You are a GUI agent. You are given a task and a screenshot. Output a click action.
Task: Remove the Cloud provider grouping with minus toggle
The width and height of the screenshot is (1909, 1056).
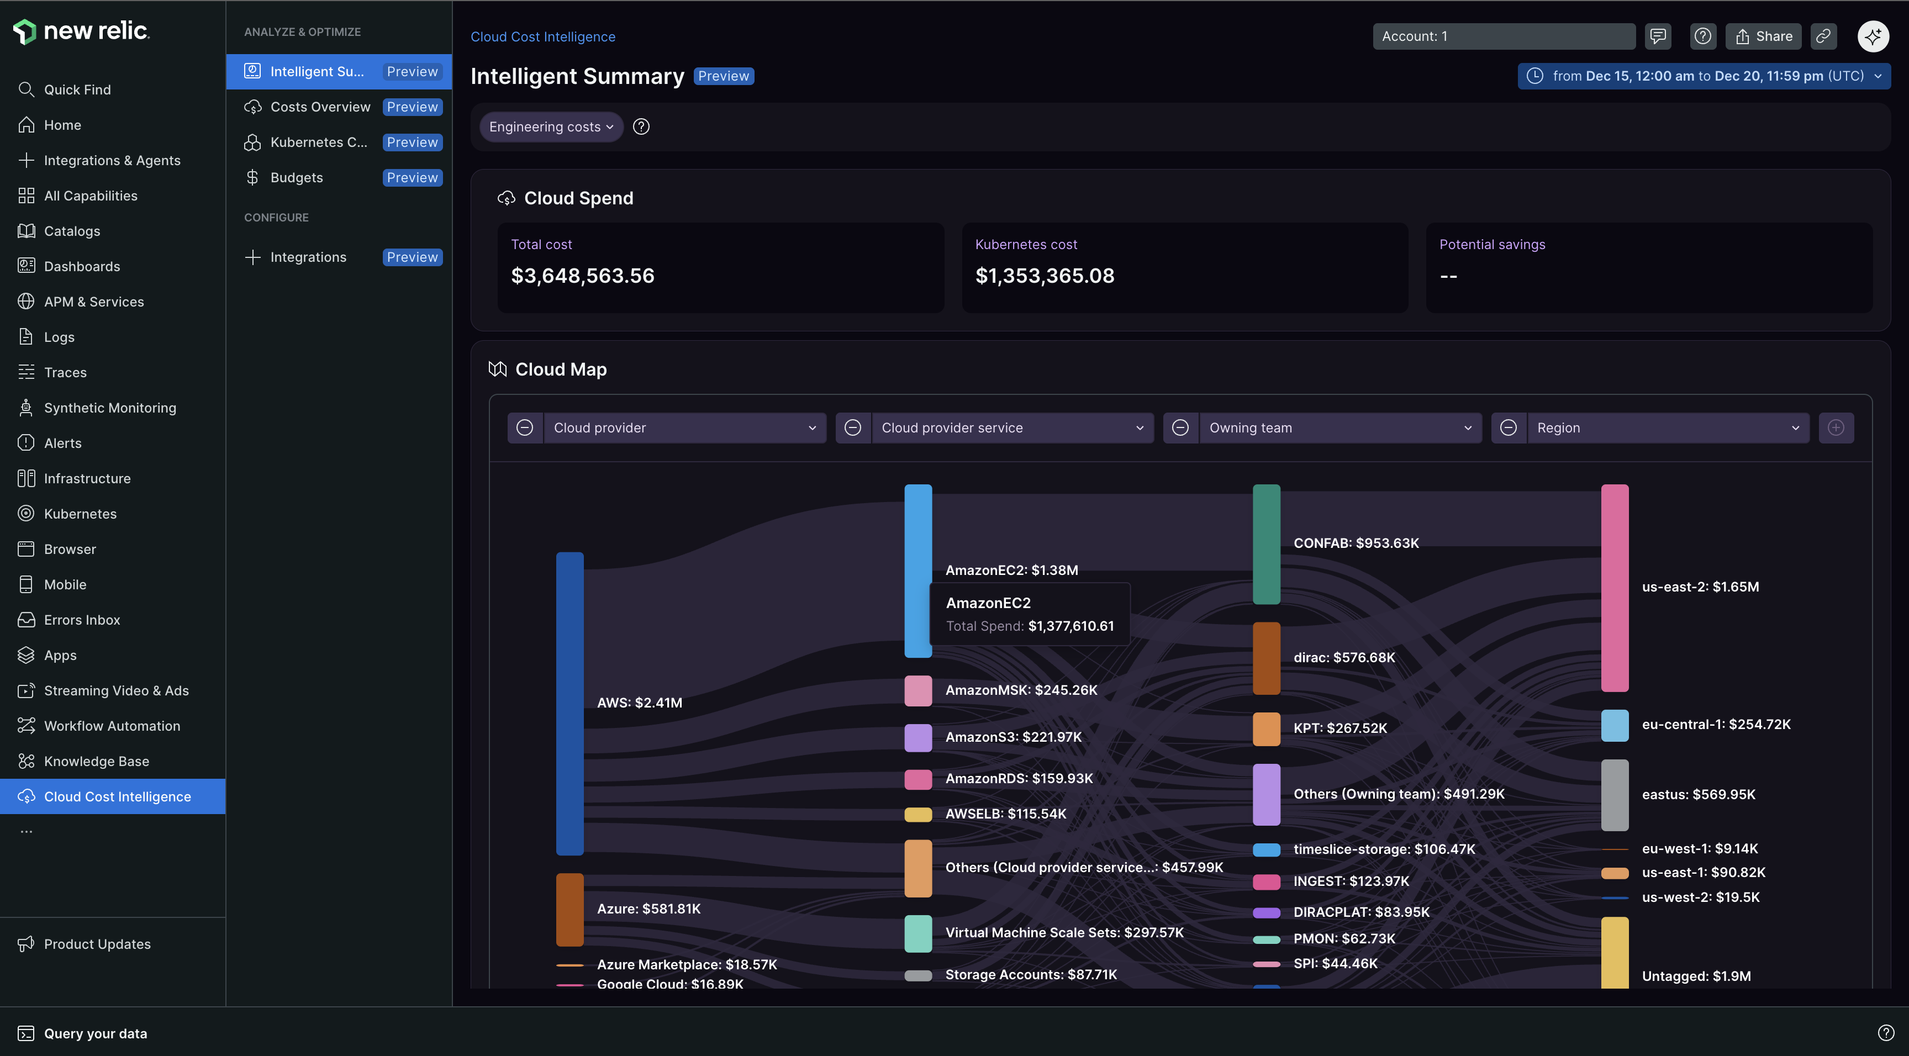525,427
